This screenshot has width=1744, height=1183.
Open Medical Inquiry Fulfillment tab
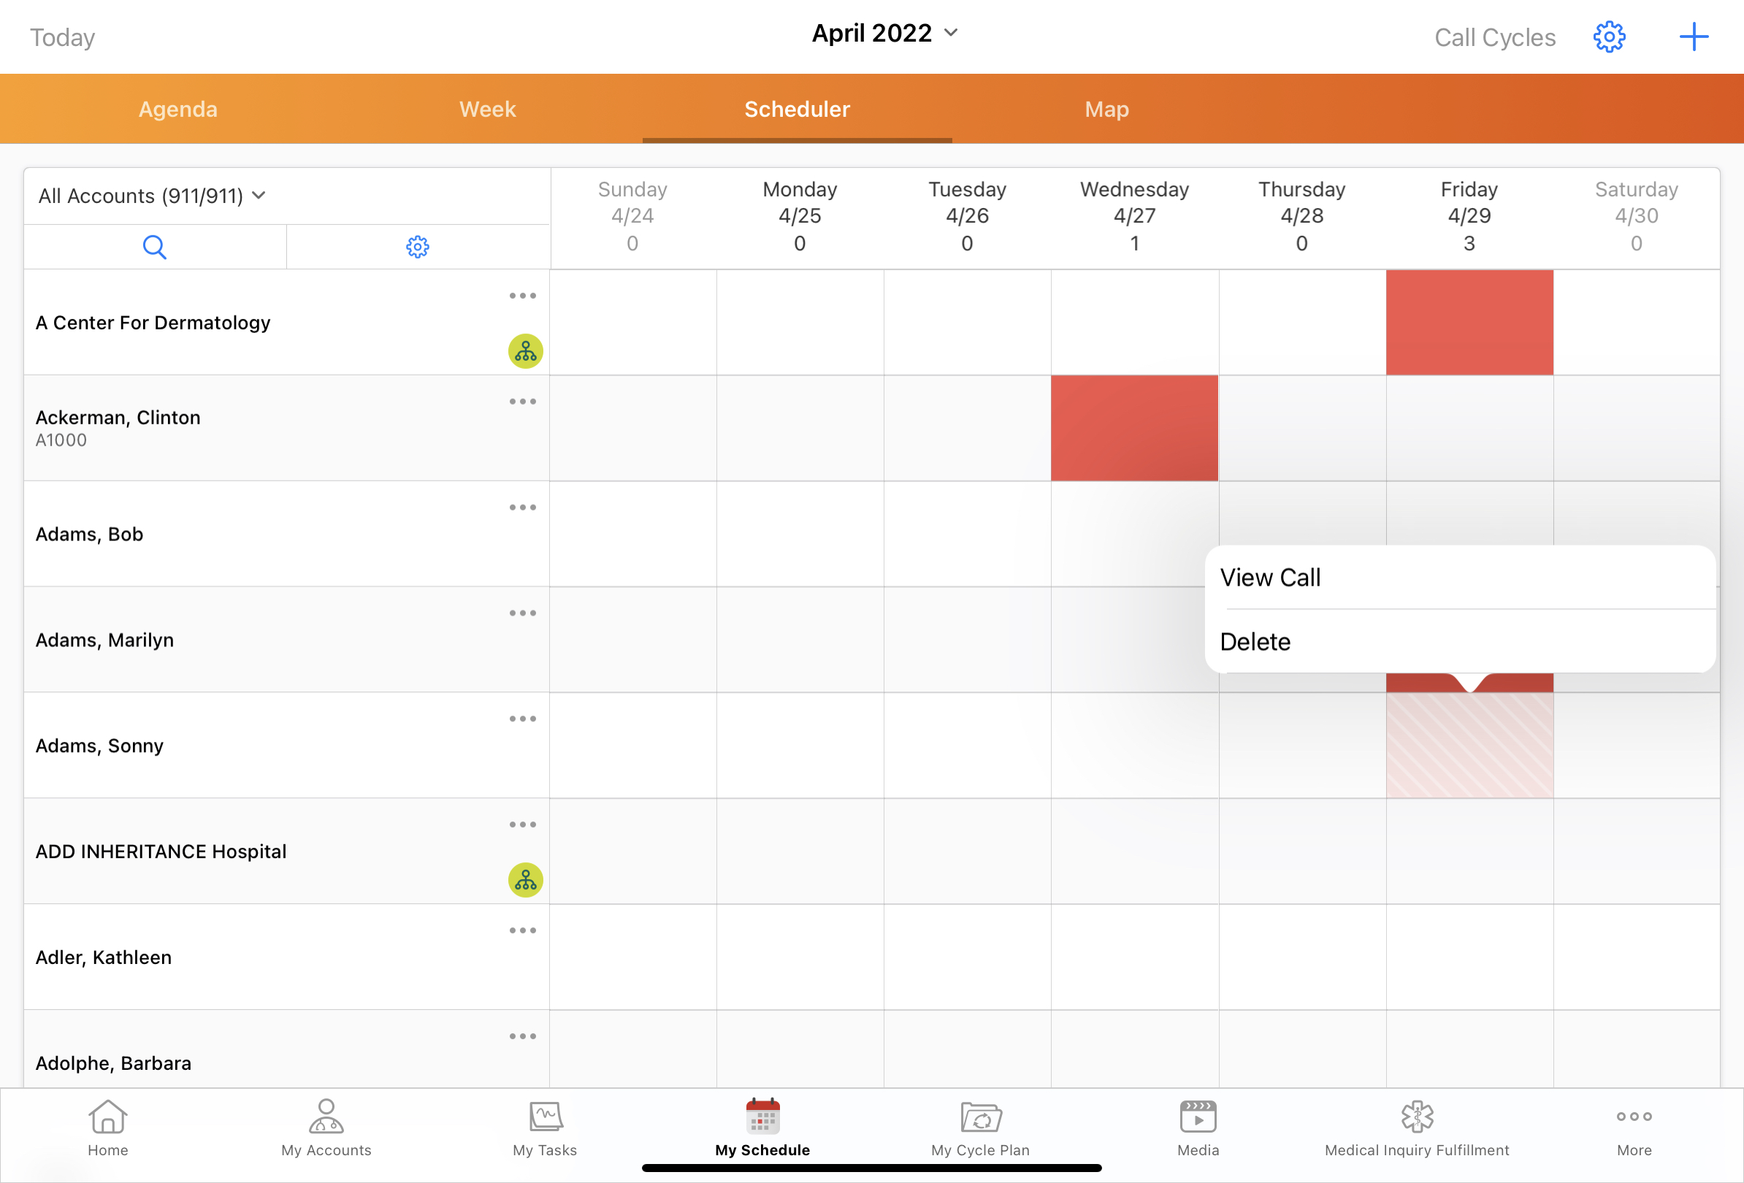pos(1416,1128)
